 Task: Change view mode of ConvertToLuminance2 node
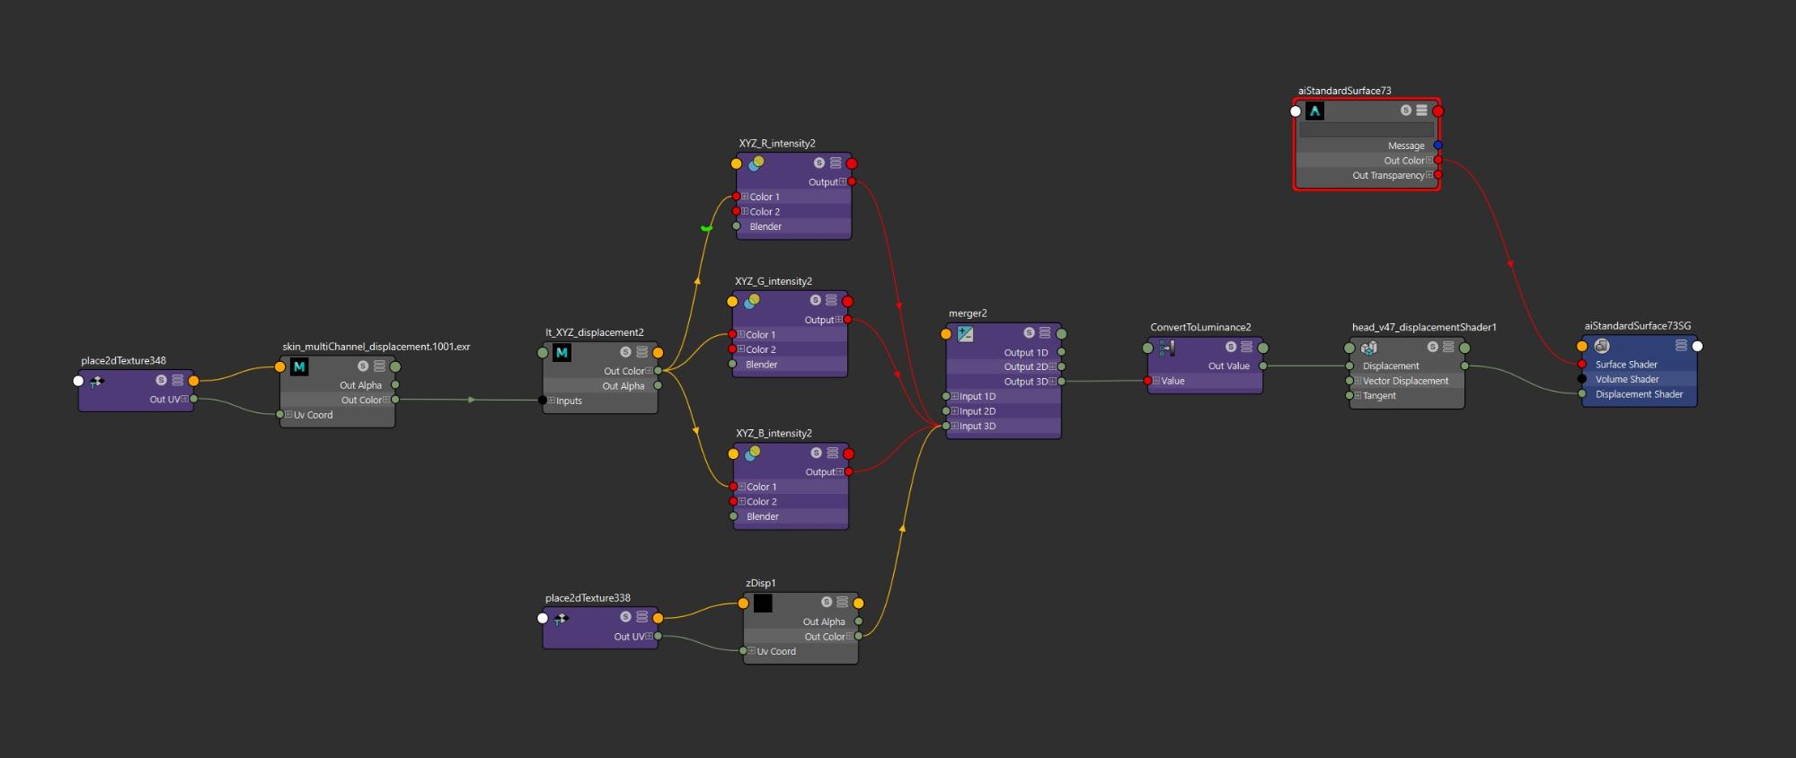(1247, 348)
